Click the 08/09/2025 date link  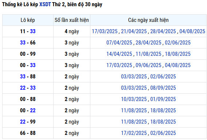[163, 88]
